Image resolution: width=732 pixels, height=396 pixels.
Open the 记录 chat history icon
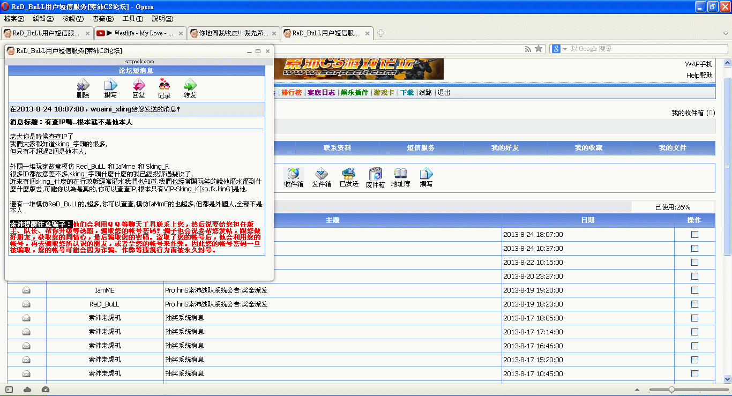point(164,88)
